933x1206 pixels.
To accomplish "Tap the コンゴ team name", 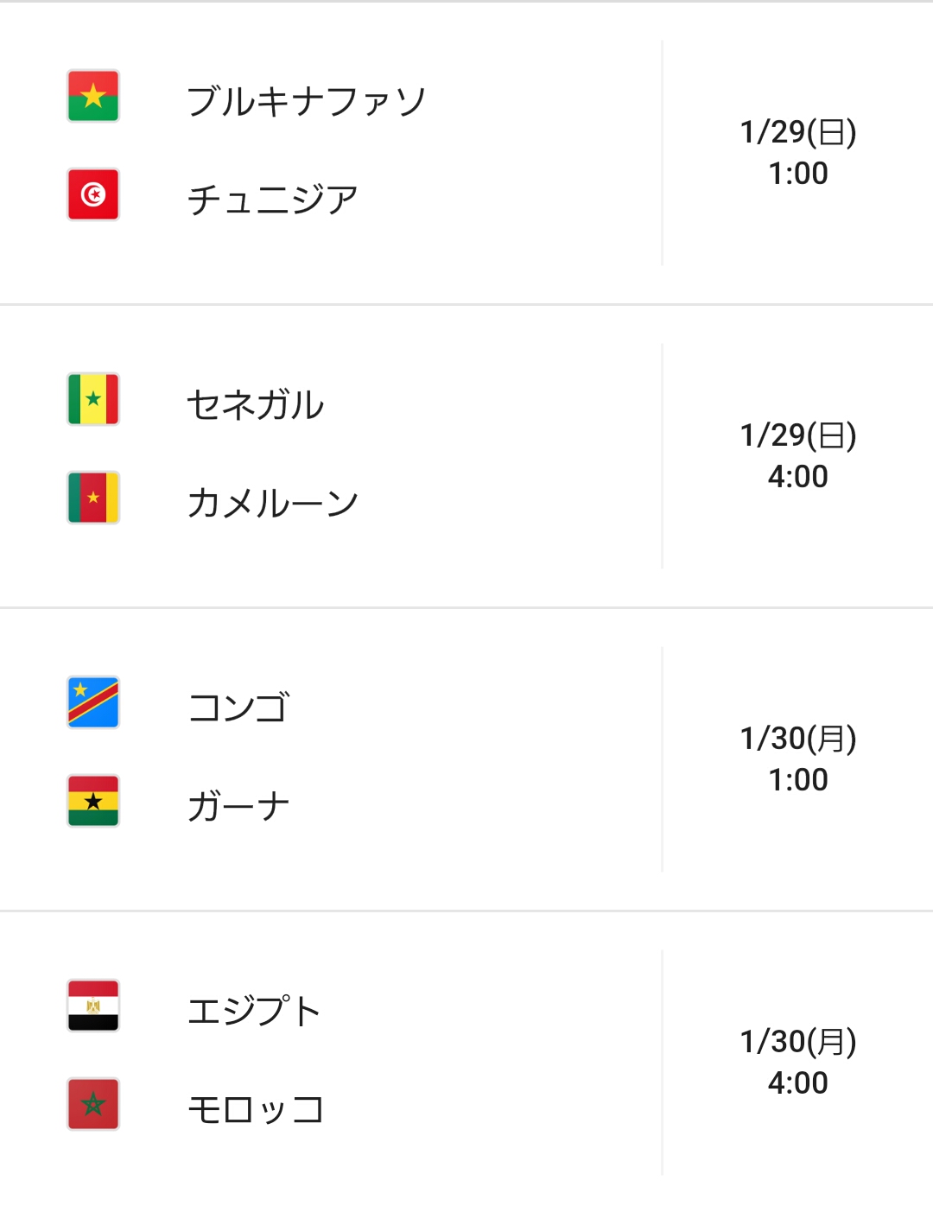I will click(x=238, y=708).
